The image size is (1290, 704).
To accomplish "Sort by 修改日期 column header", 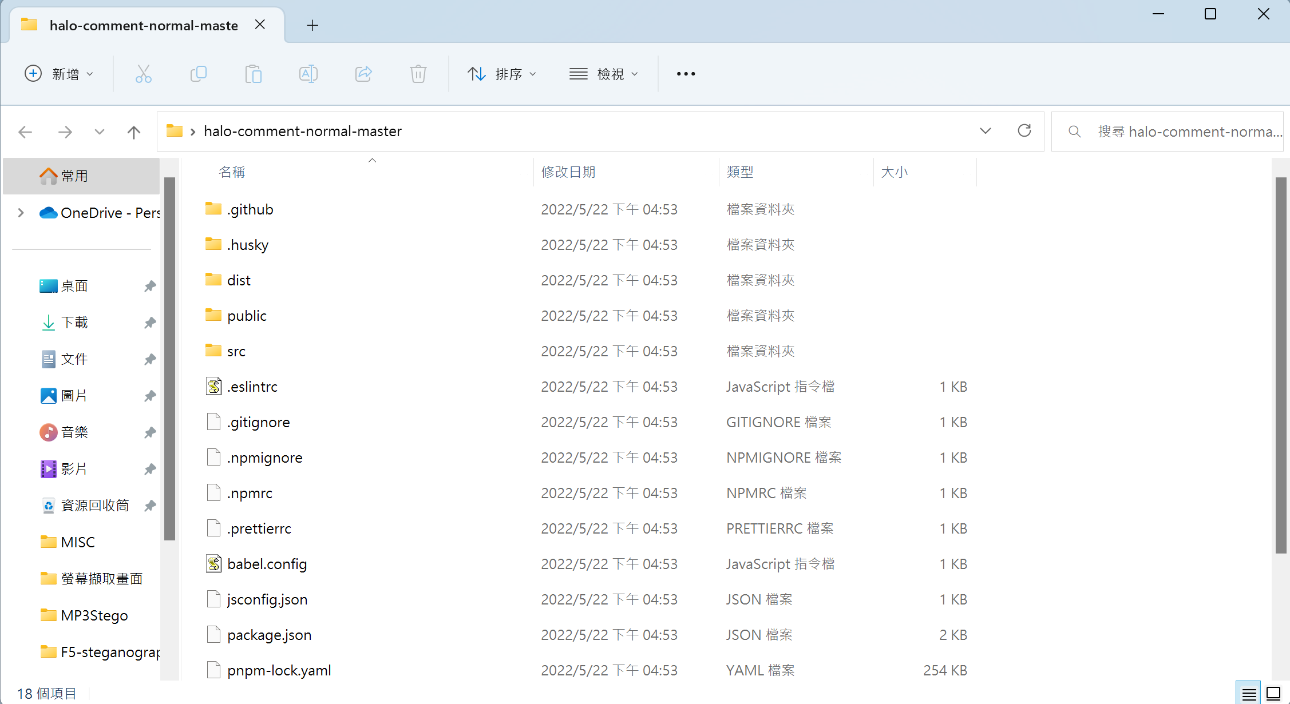I will [x=568, y=172].
